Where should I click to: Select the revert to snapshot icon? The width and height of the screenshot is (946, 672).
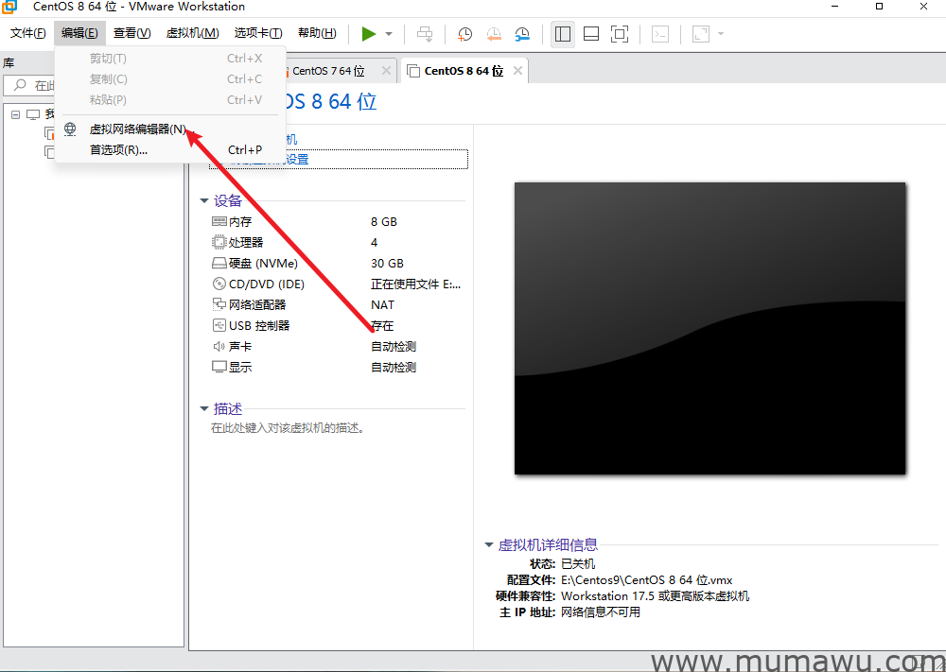pos(493,34)
